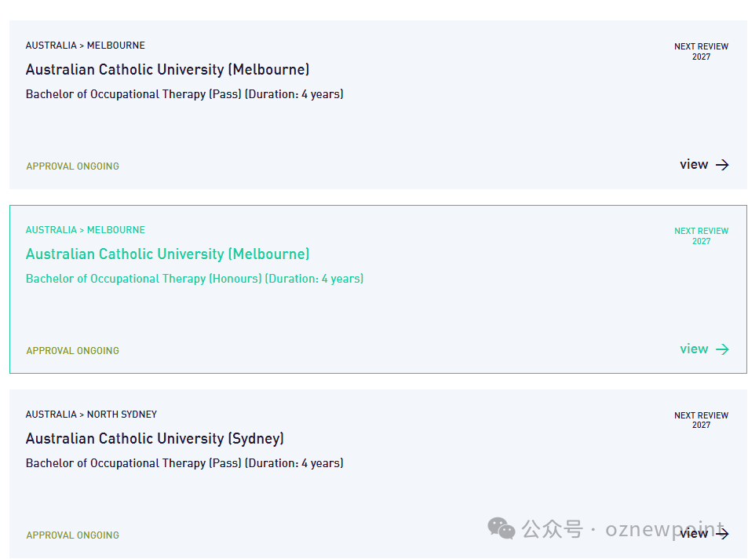Click arrow icon on Sydney Pass card
Screen dimensions: 748x559
coord(722,534)
